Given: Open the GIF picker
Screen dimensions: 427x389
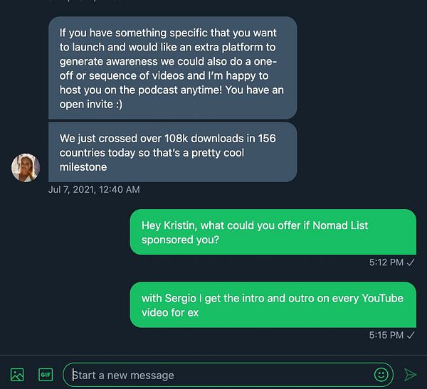Looking at the screenshot, I should (46, 374).
